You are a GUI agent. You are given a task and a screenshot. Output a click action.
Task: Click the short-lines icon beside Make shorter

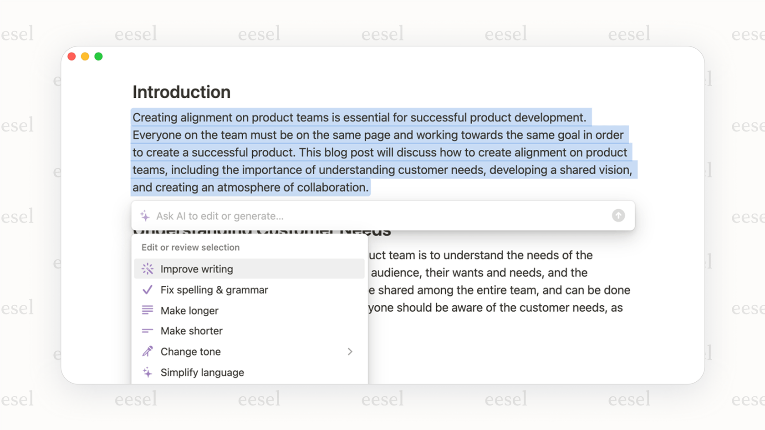pos(147,330)
